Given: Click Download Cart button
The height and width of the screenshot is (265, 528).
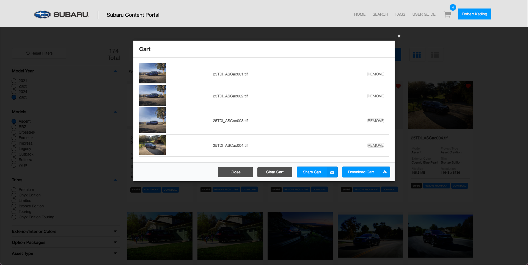Looking at the screenshot, I should 366,172.
